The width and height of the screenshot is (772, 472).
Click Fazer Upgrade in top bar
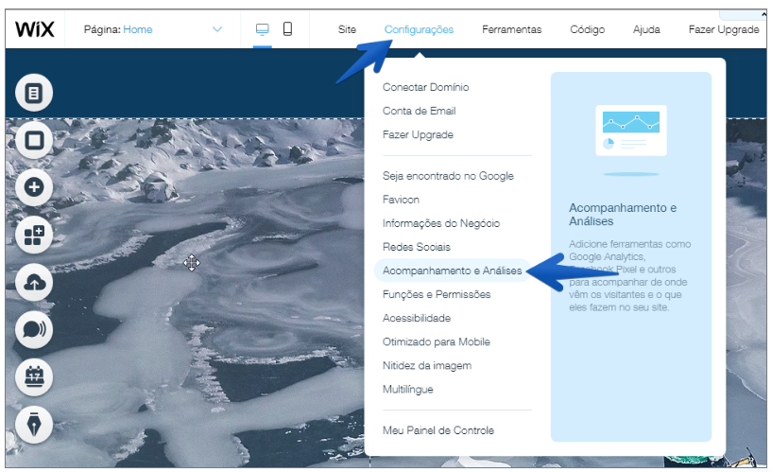723,29
